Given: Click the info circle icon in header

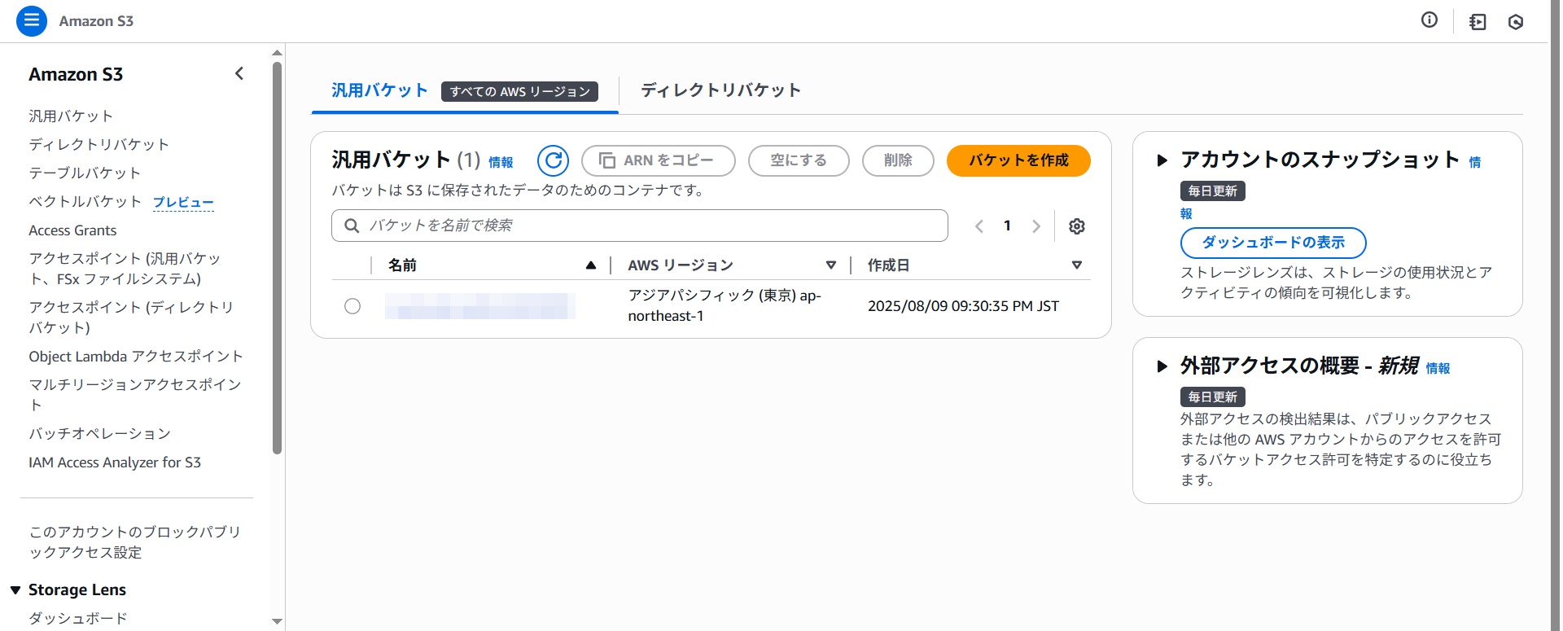Looking at the screenshot, I should tap(1429, 20).
